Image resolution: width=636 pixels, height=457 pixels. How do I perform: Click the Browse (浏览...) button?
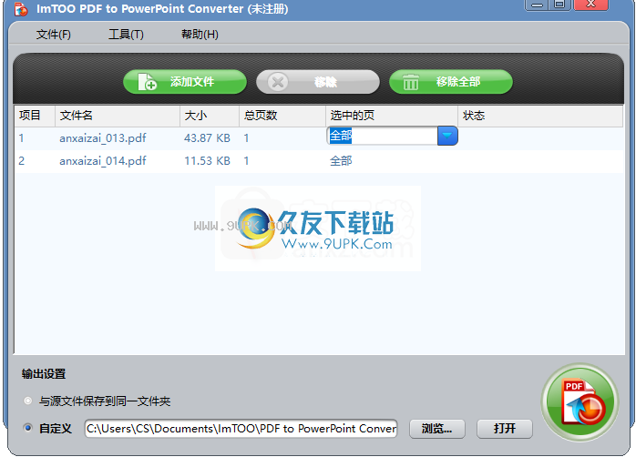(x=436, y=429)
